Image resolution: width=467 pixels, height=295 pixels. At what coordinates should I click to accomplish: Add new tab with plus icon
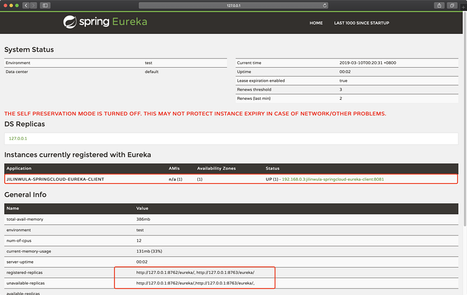pyautogui.click(x=463, y=7)
